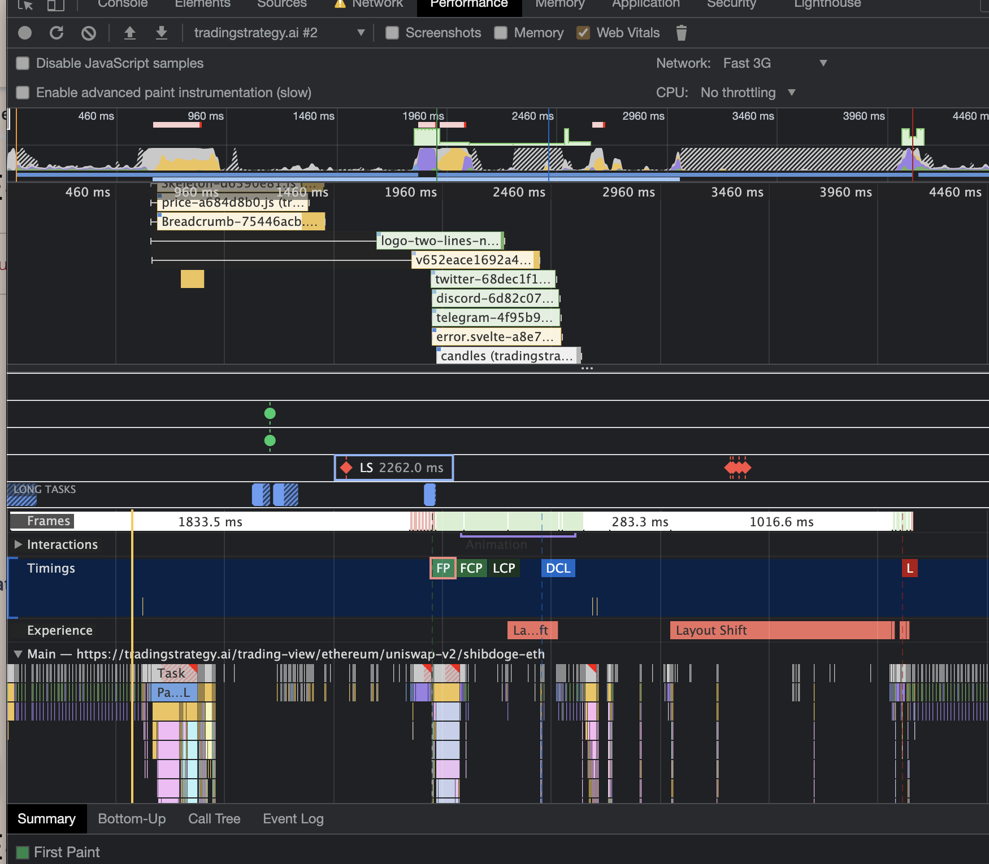The height and width of the screenshot is (864, 989).
Task: Click the Timings track label
Action: (51, 568)
